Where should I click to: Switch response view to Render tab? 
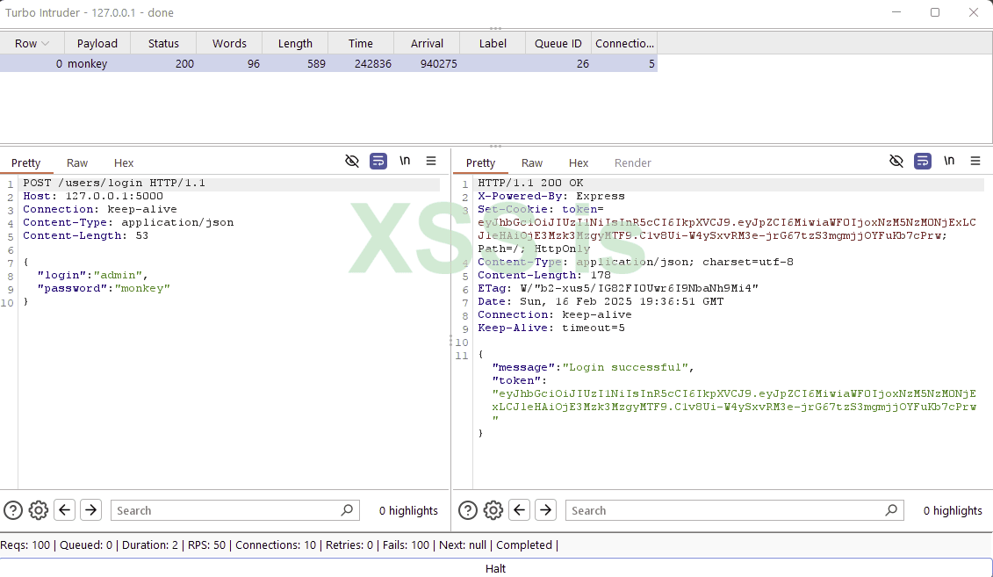tap(633, 162)
